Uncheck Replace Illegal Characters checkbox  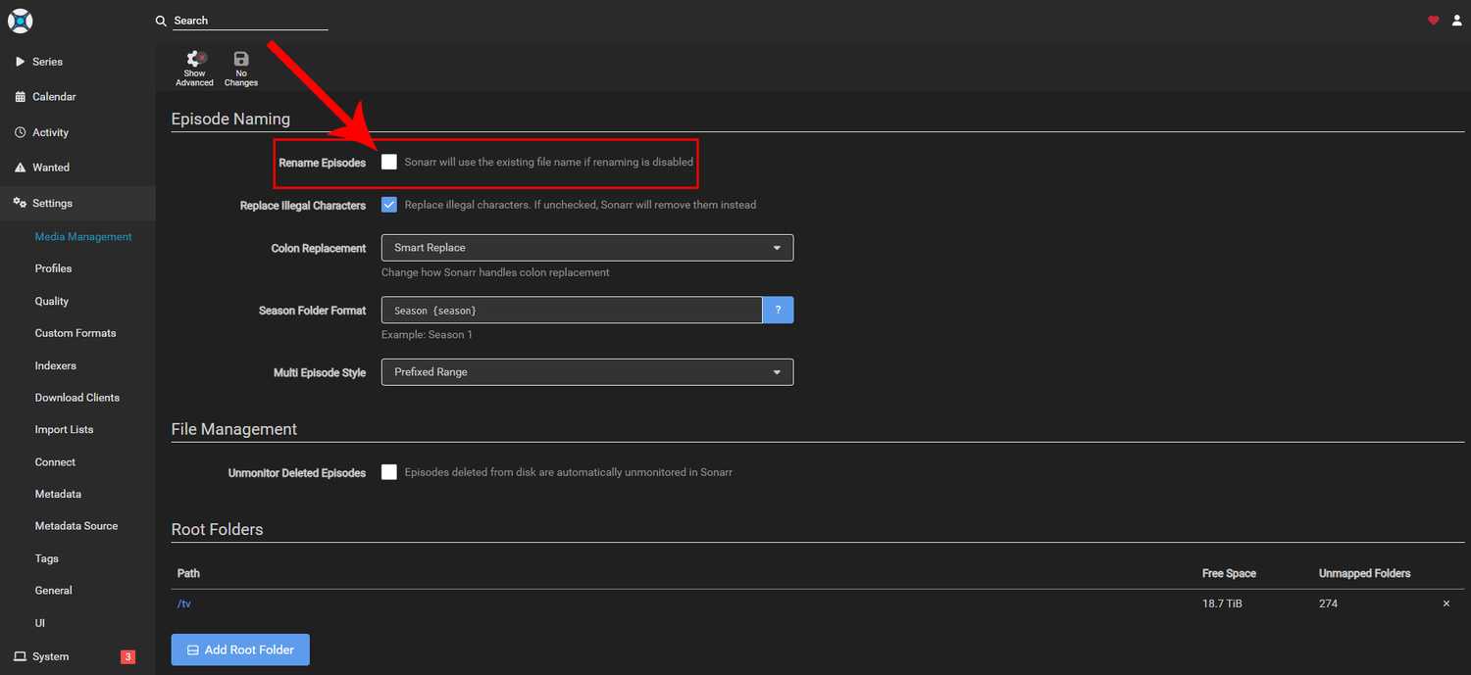tap(389, 205)
